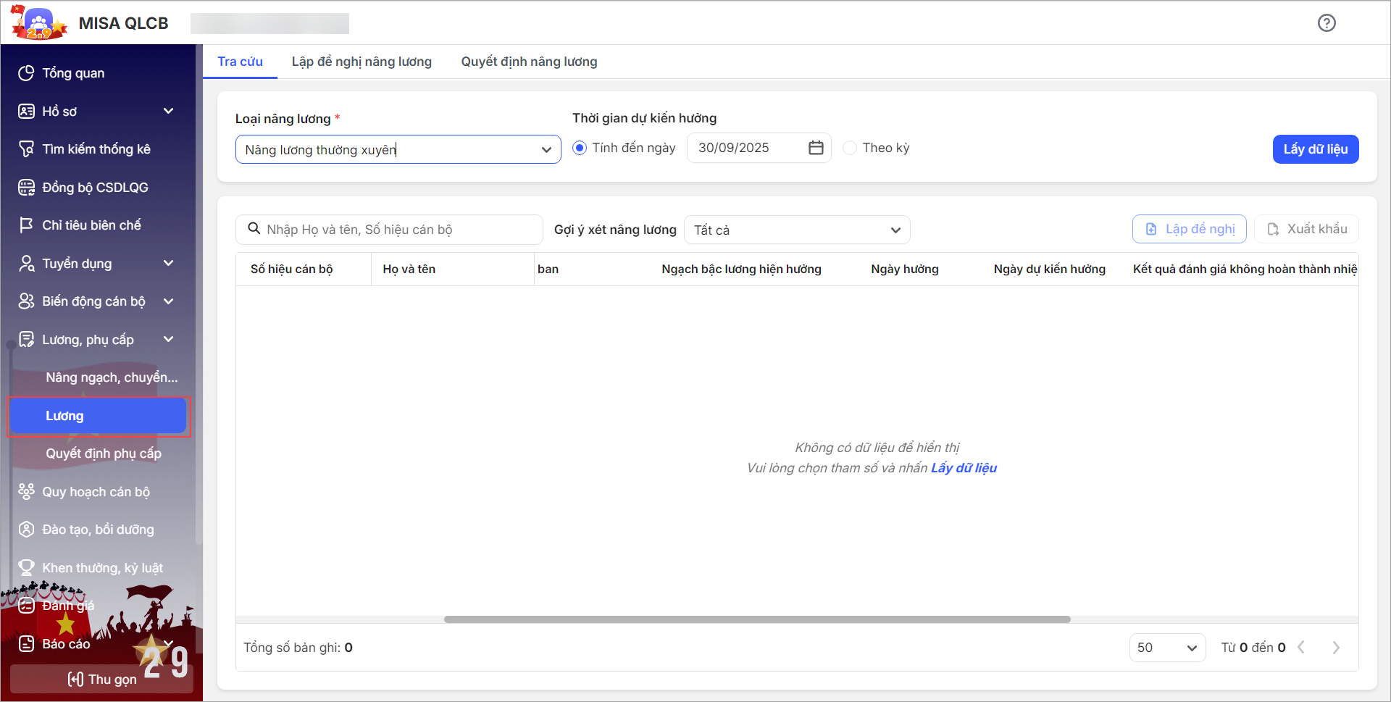Screen dimensions: 1391x702
Task: Click the horizontal table scrollbar
Action: [x=757, y=619]
